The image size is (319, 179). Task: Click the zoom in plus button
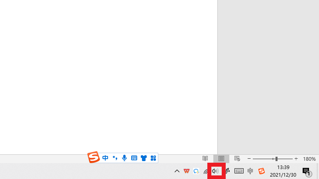(296, 159)
